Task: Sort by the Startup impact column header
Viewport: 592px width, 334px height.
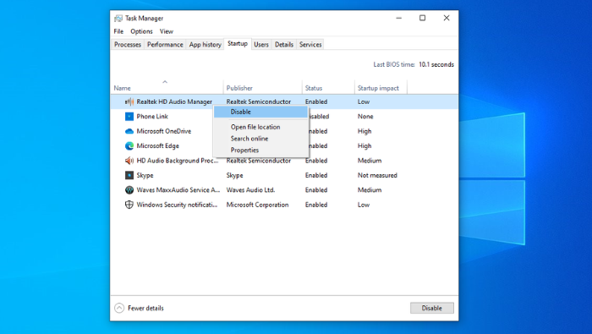Action: point(378,88)
